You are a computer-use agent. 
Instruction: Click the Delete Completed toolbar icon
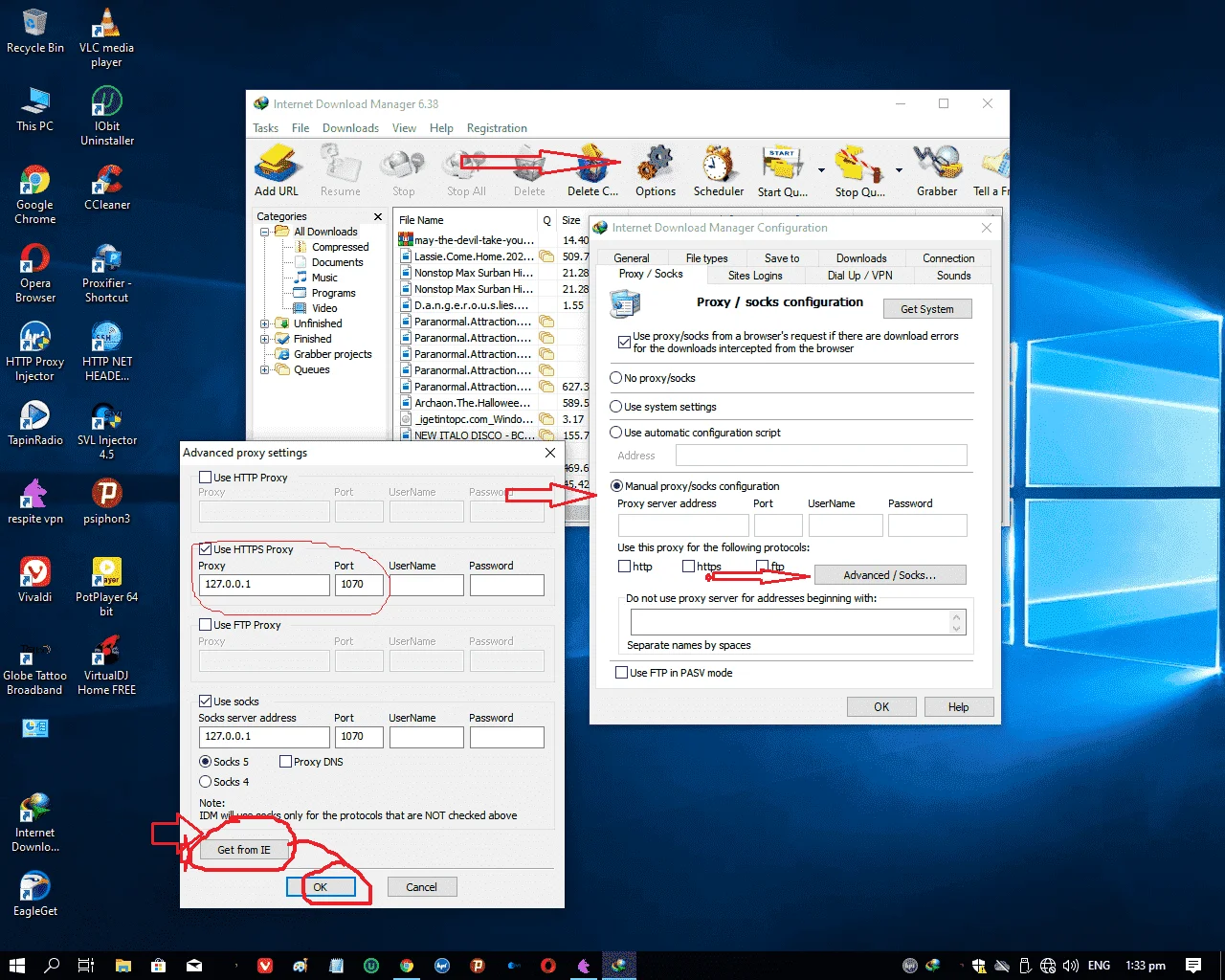[592, 170]
